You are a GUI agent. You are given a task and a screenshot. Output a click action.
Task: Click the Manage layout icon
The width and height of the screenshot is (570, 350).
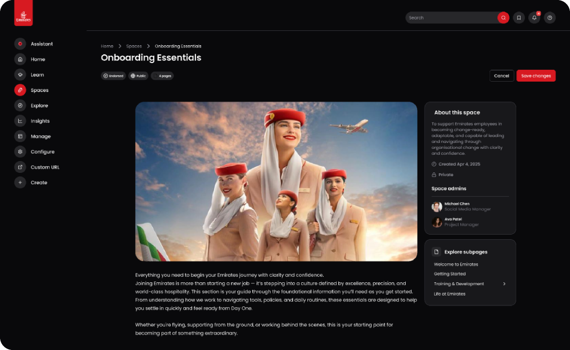tap(20, 137)
